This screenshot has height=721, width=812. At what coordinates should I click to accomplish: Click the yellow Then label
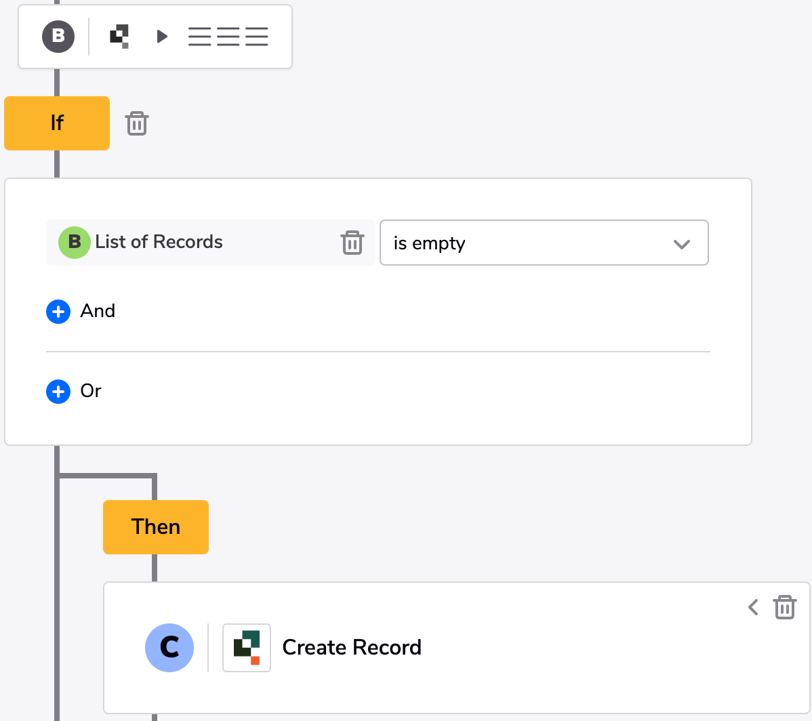(x=156, y=527)
